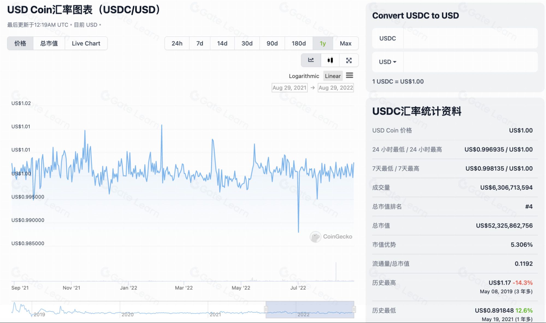Open fullscreen chart expand icon

[349, 60]
